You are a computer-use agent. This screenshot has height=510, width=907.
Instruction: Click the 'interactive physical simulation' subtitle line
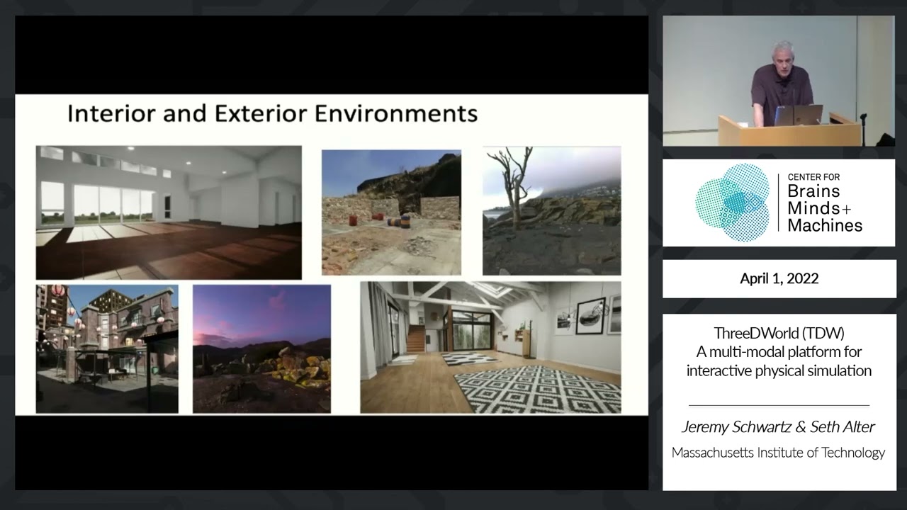coord(779,370)
